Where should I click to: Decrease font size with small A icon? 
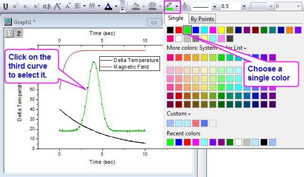[68, 6]
